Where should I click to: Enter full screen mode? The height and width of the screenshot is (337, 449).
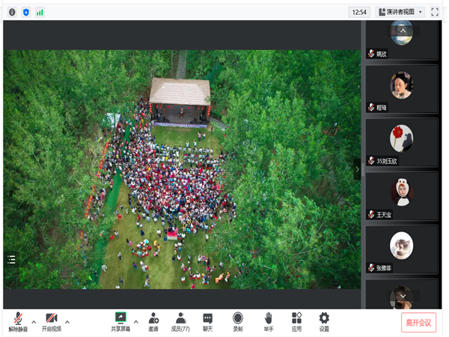pos(436,12)
